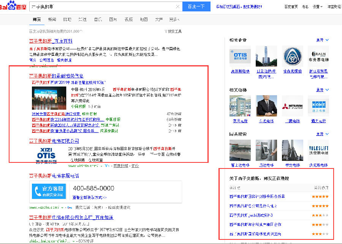The image size is (342, 244).
Task: Click the XIZI OTIS company logo
Action: 46,156
